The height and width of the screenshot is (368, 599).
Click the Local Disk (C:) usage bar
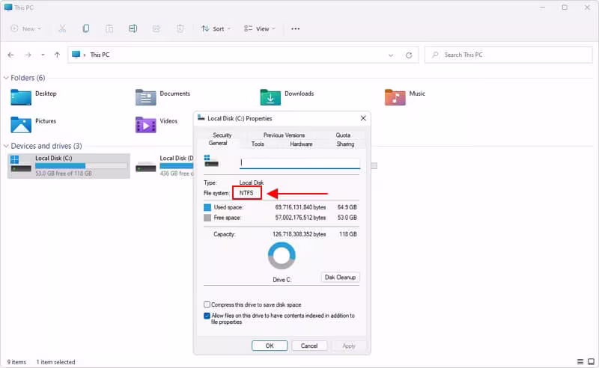tap(81, 166)
